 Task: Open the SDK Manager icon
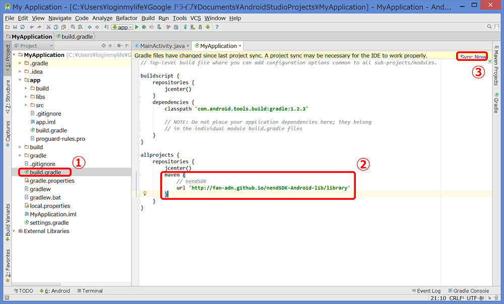pyautogui.click(x=200, y=27)
